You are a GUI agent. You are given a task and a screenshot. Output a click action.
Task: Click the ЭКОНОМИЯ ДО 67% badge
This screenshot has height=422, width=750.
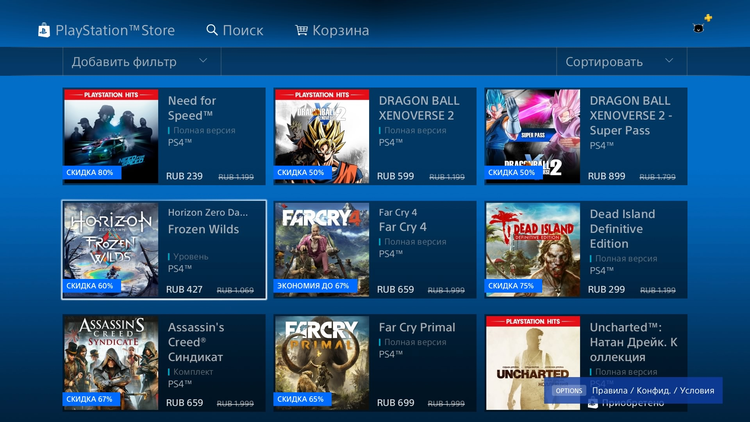315,286
